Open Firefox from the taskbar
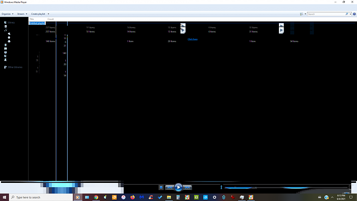Screen dimensions: 357x201 (x=132, y=197)
